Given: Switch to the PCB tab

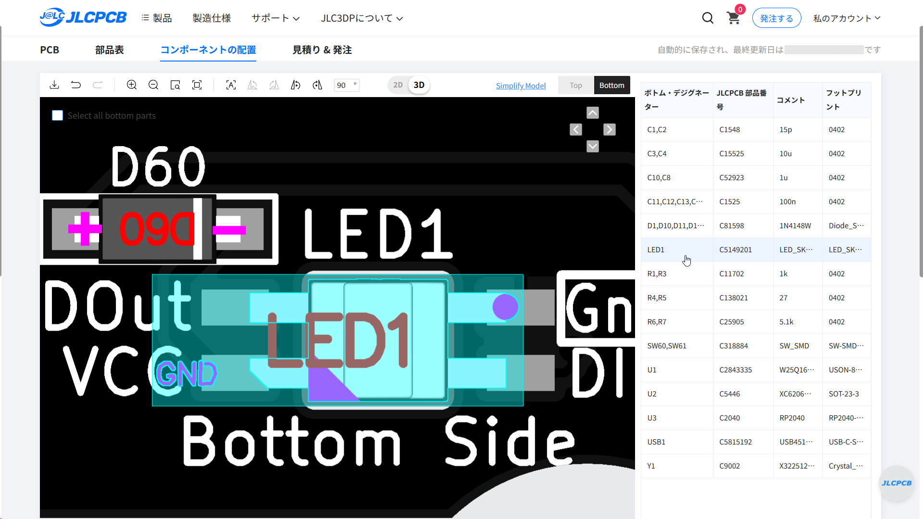Looking at the screenshot, I should [50, 50].
